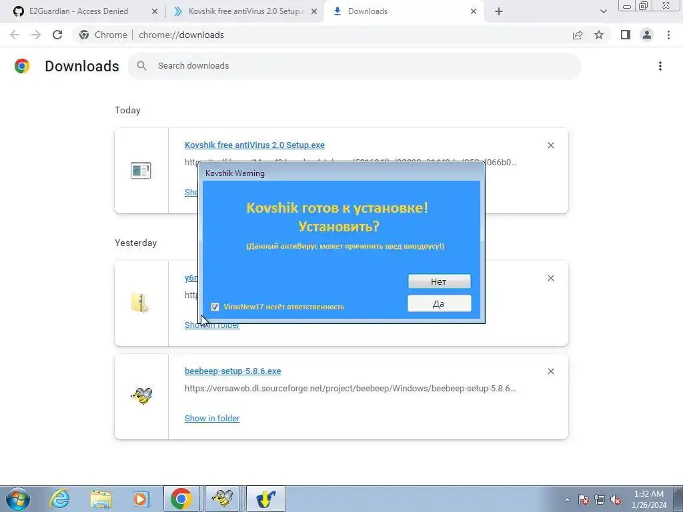Click the Да button in Kovshik Warning
The width and height of the screenshot is (683, 512).
tap(439, 304)
